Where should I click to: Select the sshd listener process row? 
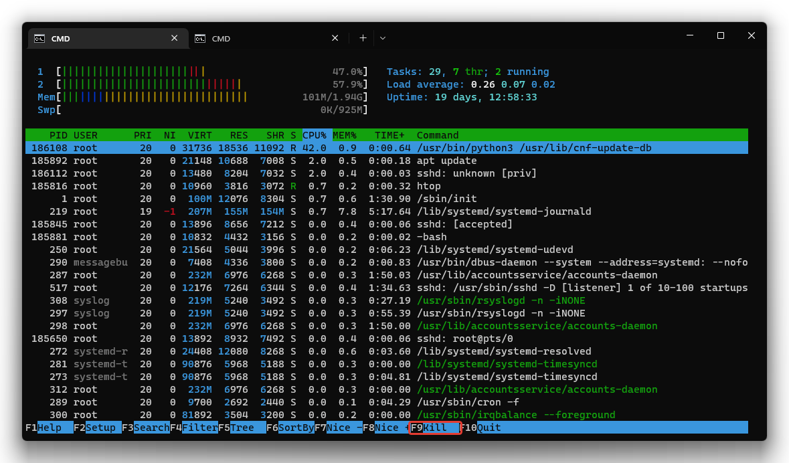pos(386,288)
